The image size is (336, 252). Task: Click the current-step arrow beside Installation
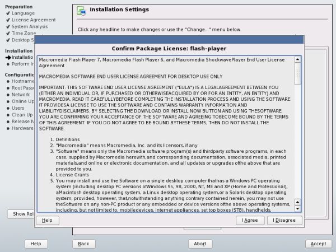[8, 57]
